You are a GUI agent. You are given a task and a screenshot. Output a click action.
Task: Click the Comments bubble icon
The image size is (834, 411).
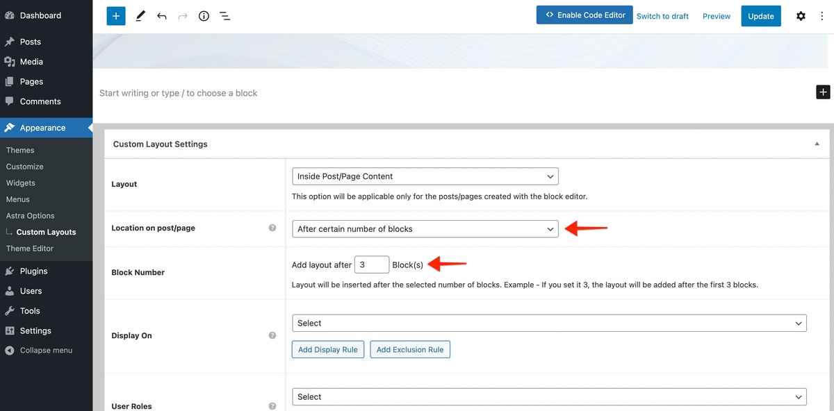10,101
